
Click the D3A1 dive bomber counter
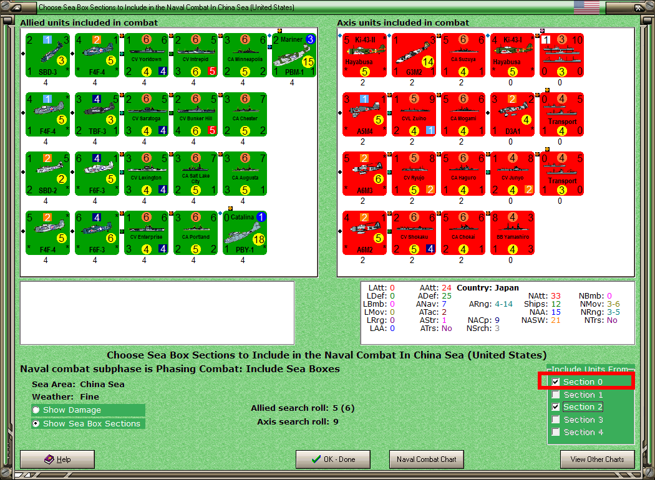[513, 114]
